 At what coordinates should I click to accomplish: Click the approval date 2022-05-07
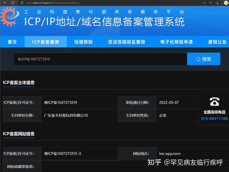(169, 102)
